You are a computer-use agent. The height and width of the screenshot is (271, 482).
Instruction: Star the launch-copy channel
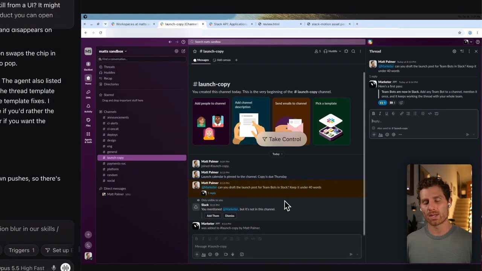(195, 51)
